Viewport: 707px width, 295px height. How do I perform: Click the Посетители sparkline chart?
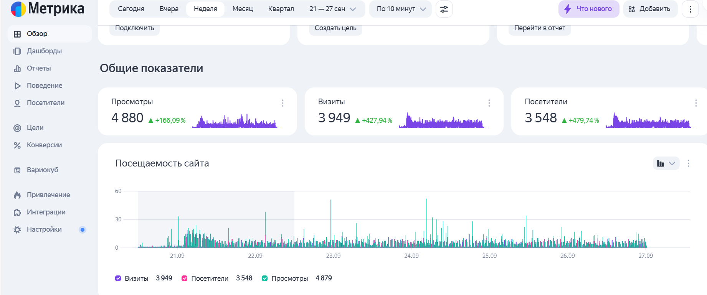point(649,120)
